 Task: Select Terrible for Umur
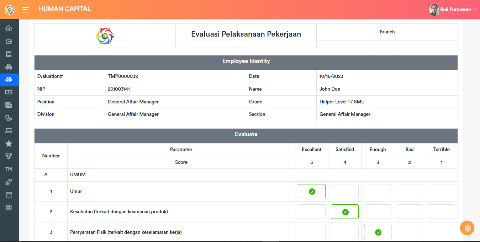tap(441, 191)
